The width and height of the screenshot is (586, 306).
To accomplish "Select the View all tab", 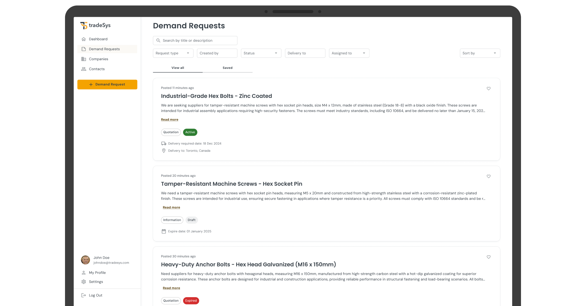I will click(x=178, y=68).
